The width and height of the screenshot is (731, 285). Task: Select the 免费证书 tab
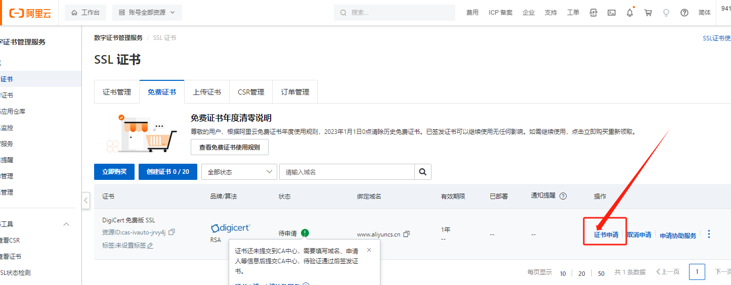pyautogui.click(x=162, y=92)
